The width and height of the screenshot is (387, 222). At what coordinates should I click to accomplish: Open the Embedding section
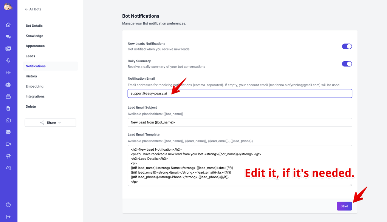tap(34, 86)
